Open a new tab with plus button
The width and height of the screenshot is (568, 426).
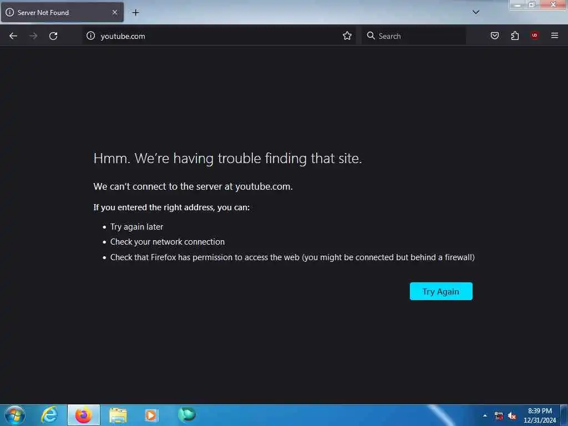point(135,13)
